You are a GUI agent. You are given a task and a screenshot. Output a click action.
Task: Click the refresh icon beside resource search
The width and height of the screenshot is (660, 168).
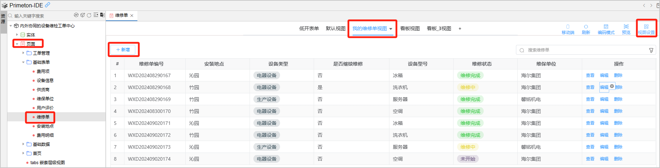(x=89, y=15)
